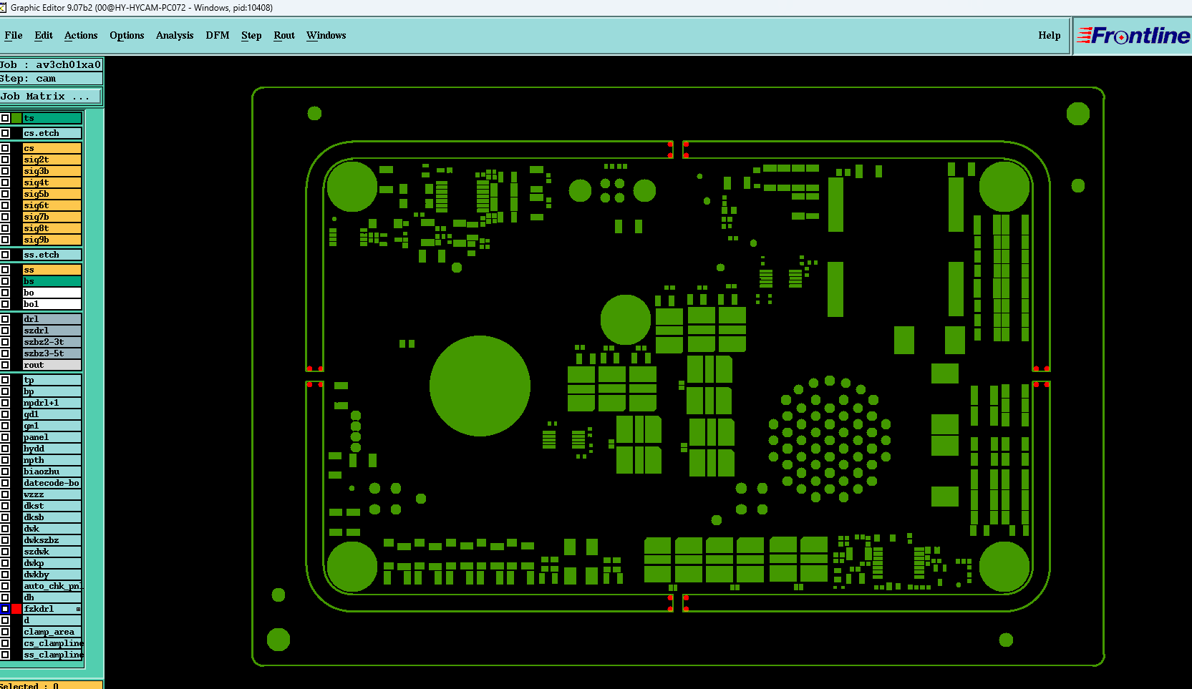The width and height of the screenshot is (1192, 689).
Task: Toggle the sig5b layer checkbox
Action: pos(5,194)
